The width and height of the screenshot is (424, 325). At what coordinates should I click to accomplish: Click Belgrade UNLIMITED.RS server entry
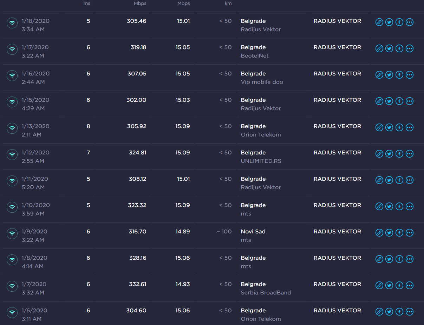pyautogui.click(x=261, y=157)
